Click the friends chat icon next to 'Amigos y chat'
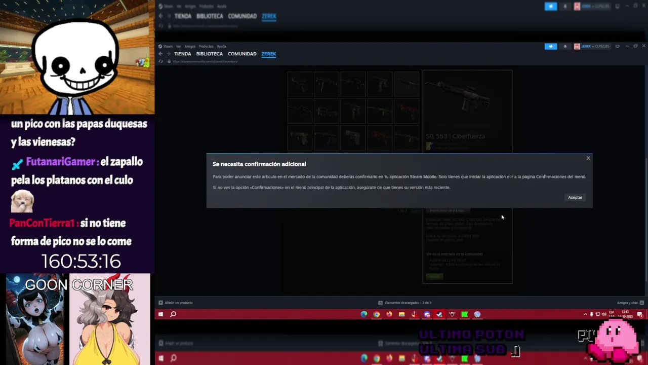 [641, 303]
